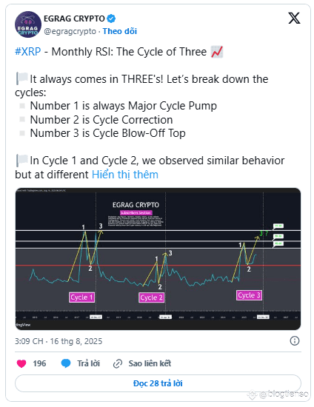The image size is (314, 407).
Task: Open the tweet info circle icon
Action: coord(294,341)
